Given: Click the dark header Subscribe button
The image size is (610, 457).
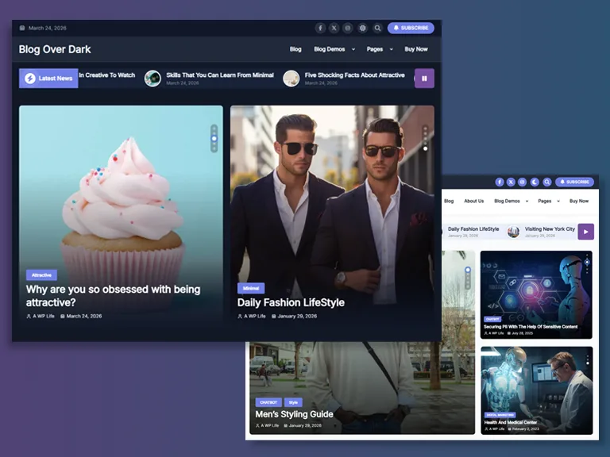Looking at the screenshot, I should point(411,28).
